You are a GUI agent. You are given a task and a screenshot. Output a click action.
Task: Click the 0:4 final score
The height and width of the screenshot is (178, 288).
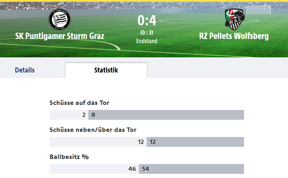147,21
